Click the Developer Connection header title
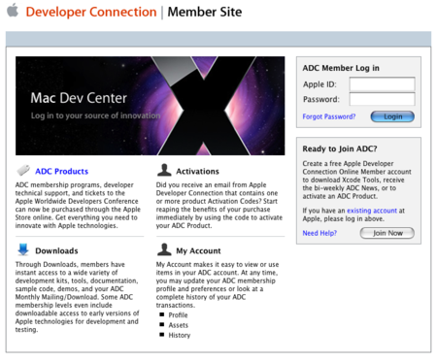 [x=91, y=12]
